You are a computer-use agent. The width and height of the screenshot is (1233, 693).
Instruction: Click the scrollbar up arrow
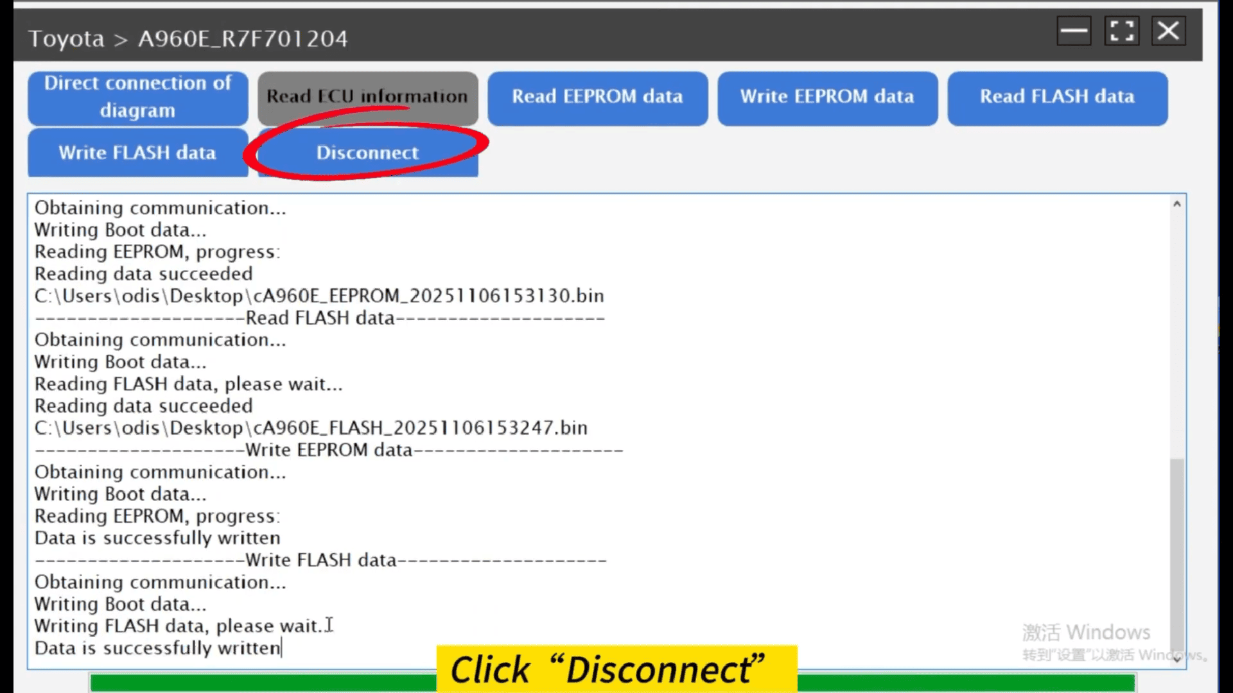tap(1177, 203)
